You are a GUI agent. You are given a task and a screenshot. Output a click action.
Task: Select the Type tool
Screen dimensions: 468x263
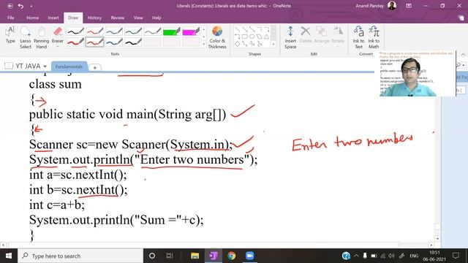10,35
